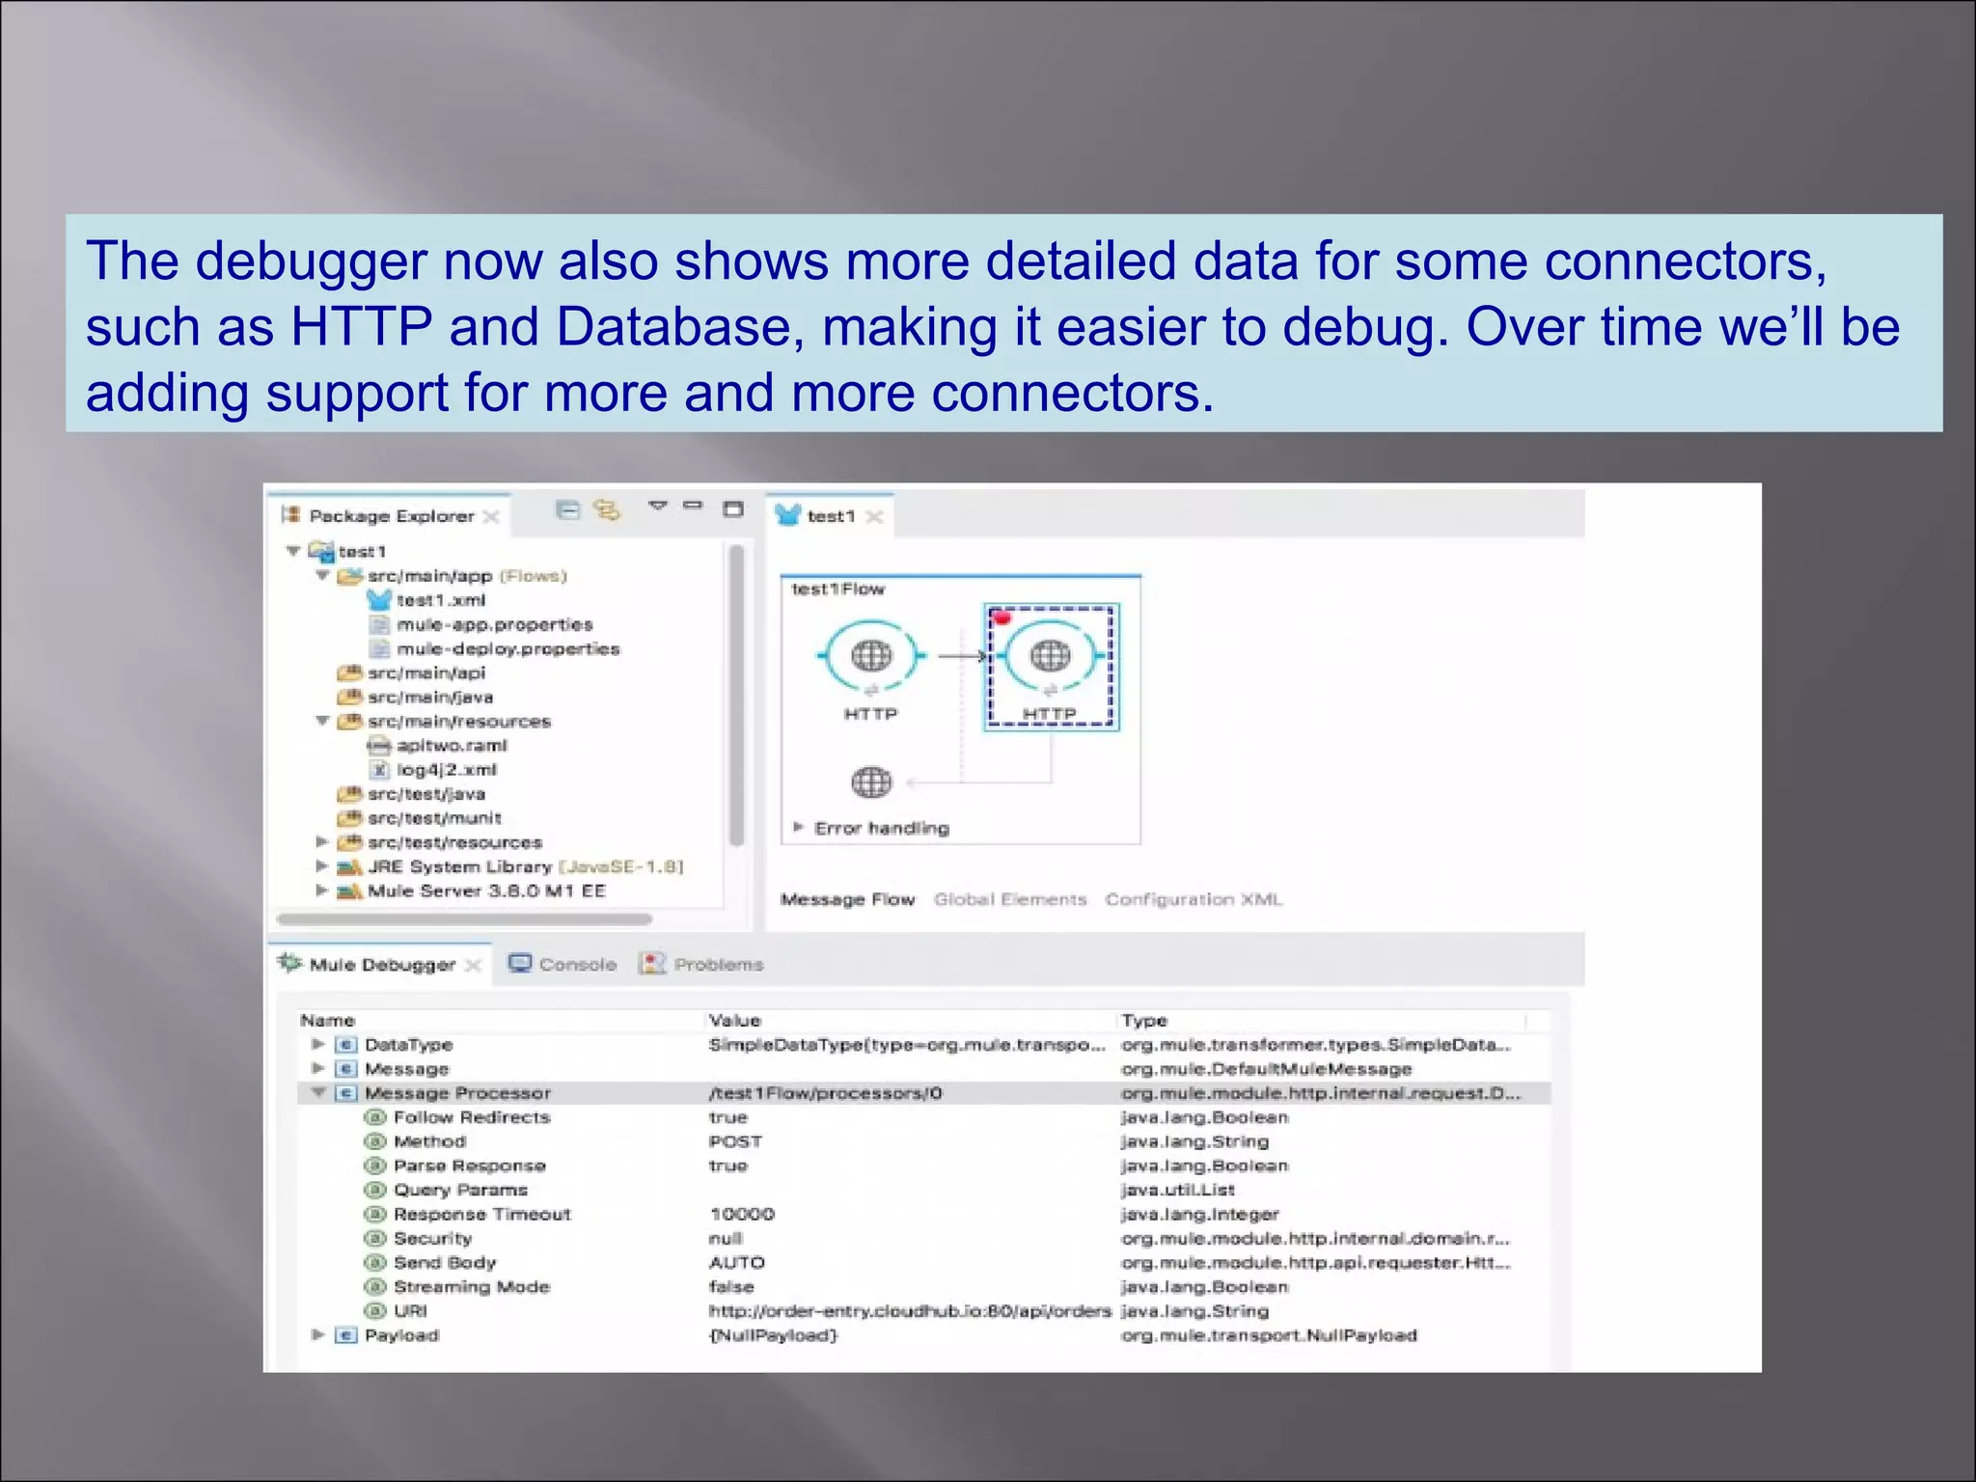Screen dimensions: 1976x1482
Task: Click the Collapse All icon in Package Explorer
Action: pos(568,509)
